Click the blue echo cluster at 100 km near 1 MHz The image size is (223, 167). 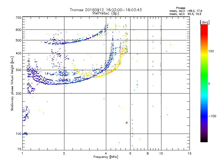[25, 134]
